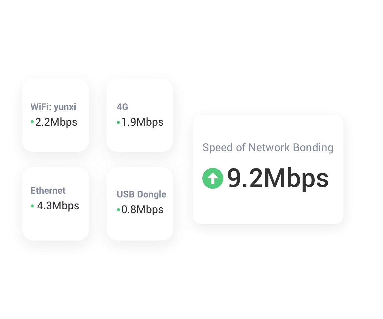Click the Speed of Network Bonding heading

(x=268, y=148)
